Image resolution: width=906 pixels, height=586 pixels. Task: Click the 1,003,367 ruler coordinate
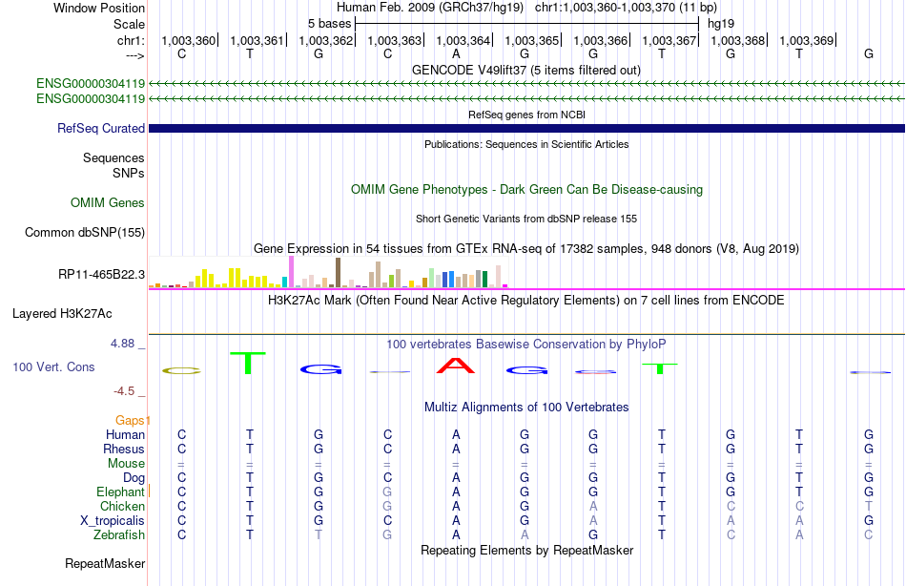point(669,40)
